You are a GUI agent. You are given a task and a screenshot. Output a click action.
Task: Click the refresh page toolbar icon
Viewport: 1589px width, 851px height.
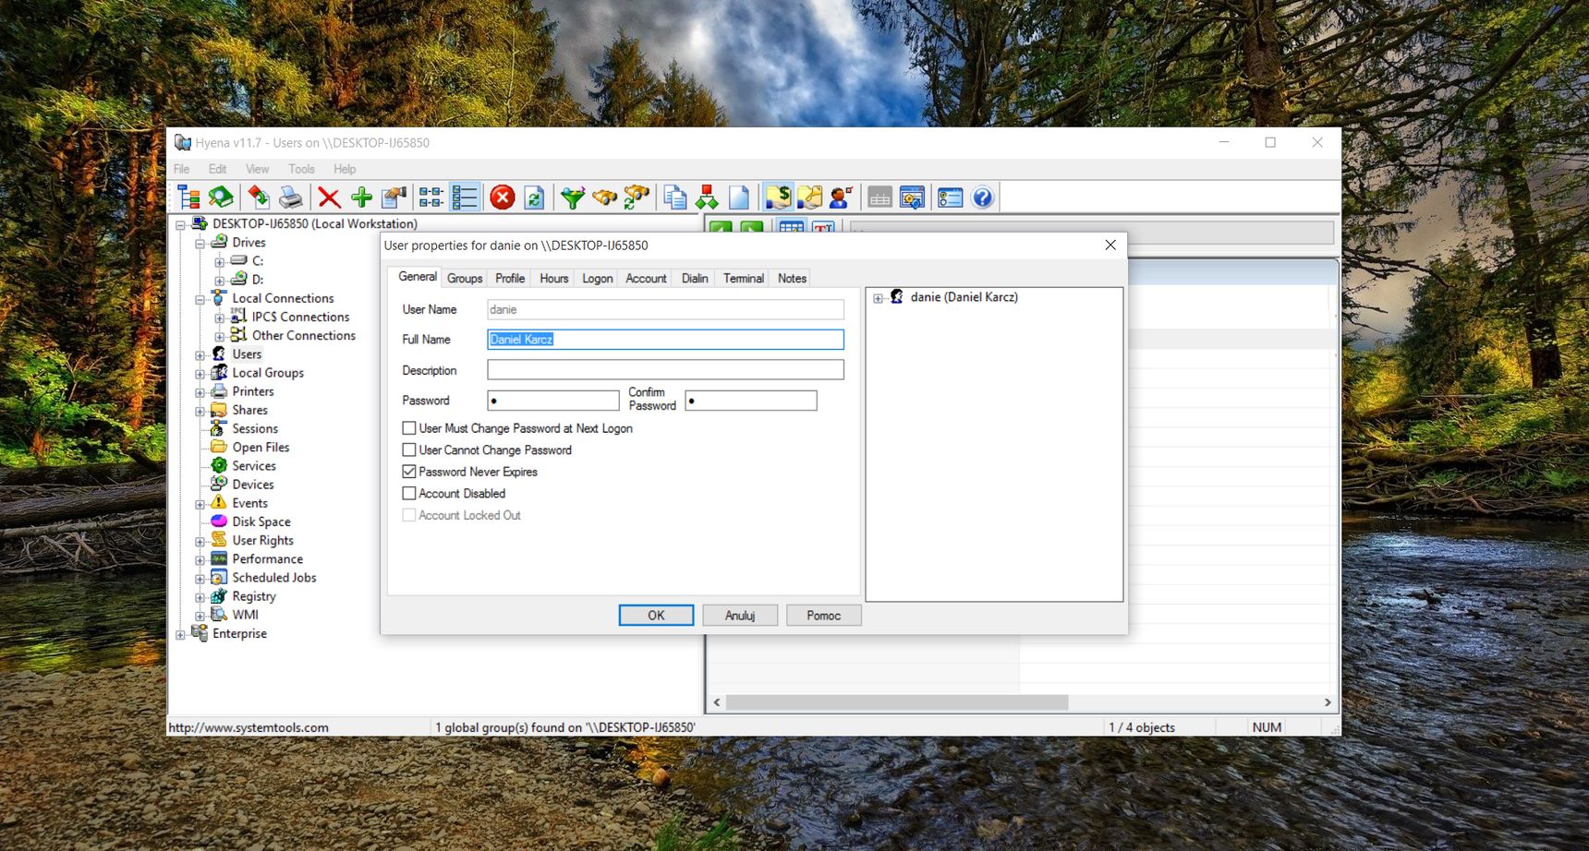coord(534,197)
